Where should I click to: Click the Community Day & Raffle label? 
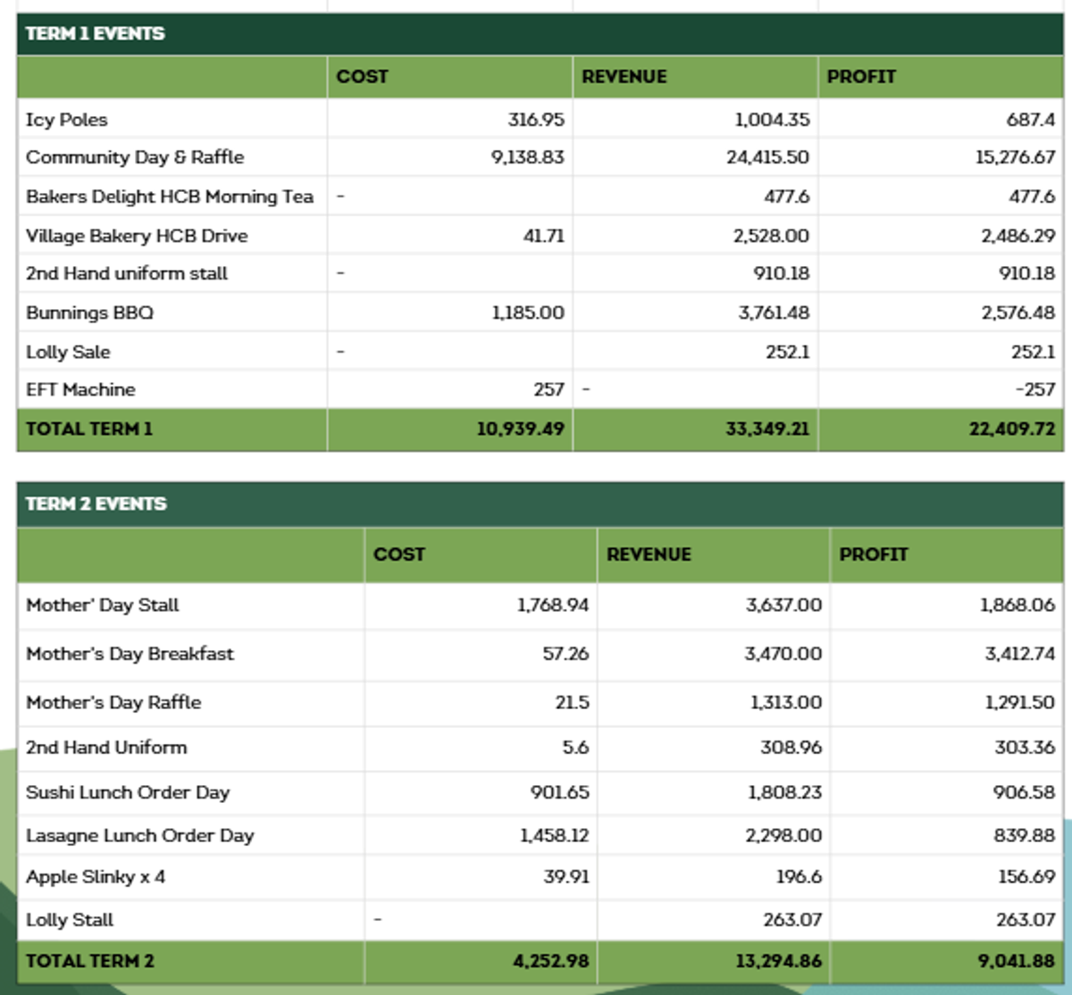click(x=135, y=157)
